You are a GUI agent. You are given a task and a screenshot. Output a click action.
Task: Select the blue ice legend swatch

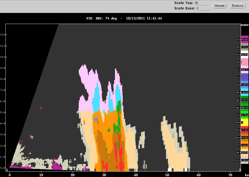245,77
